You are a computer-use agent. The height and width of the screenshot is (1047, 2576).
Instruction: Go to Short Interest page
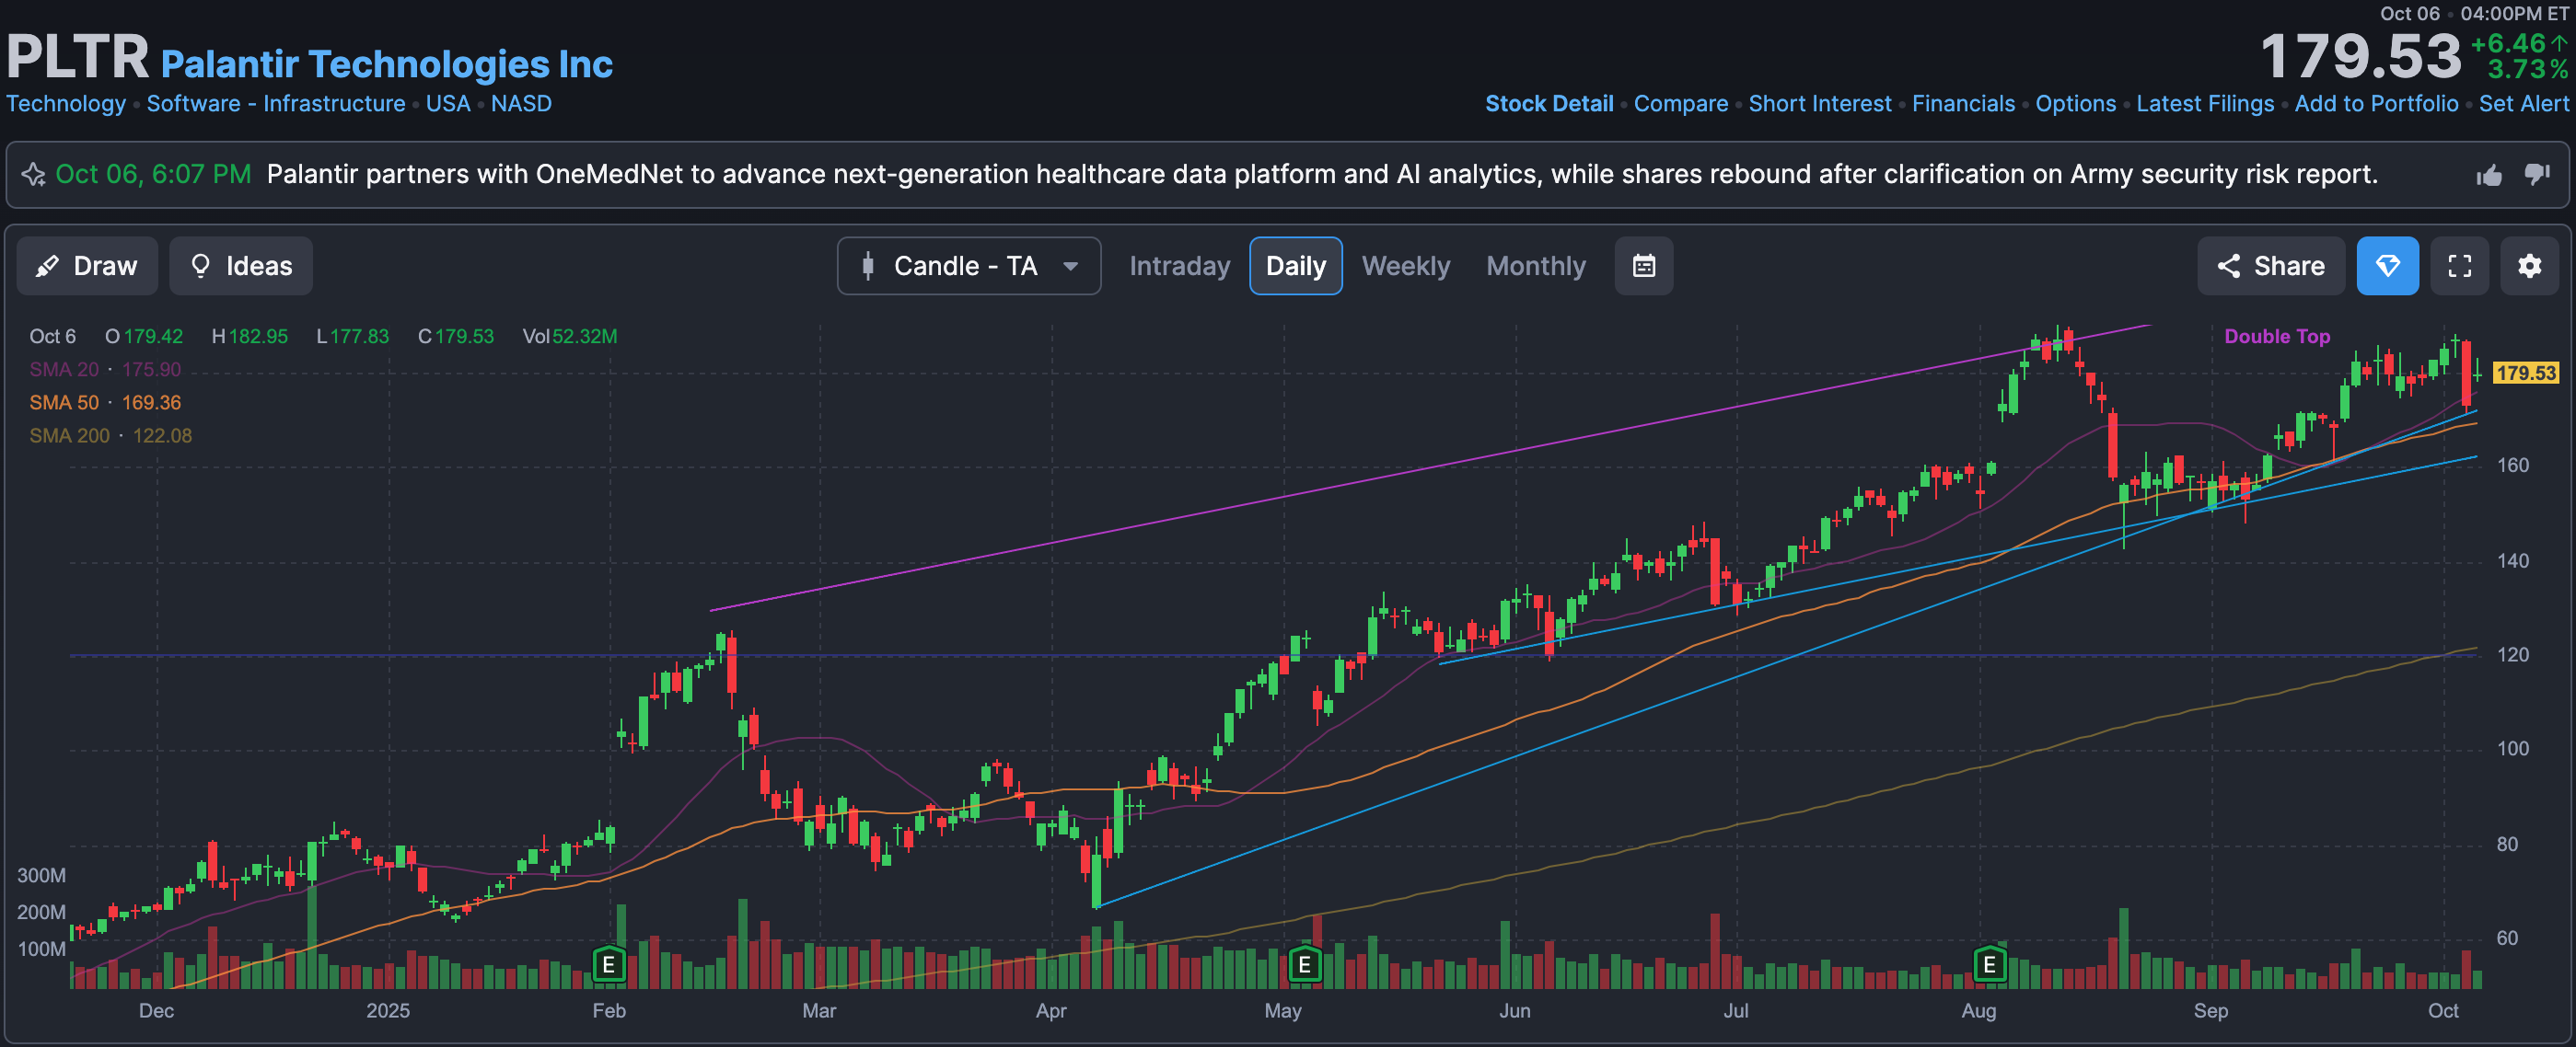[1819, 104]
